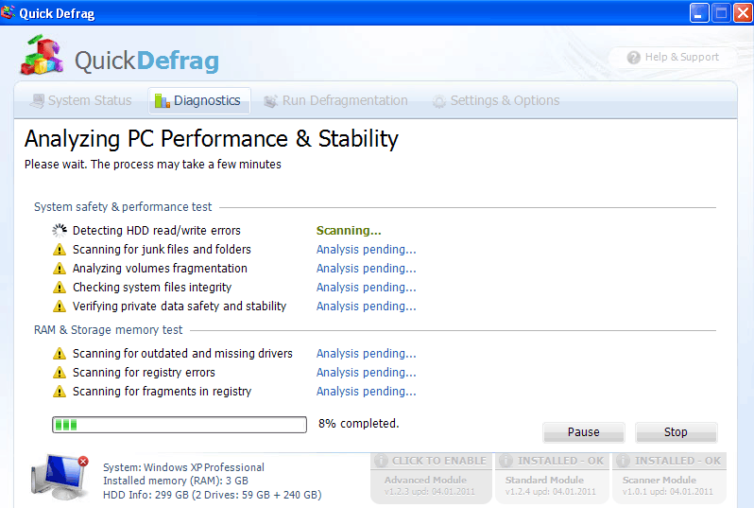Click warning icon beside outdated and missing drivers
754x508 pixels.
coord(60,354)
